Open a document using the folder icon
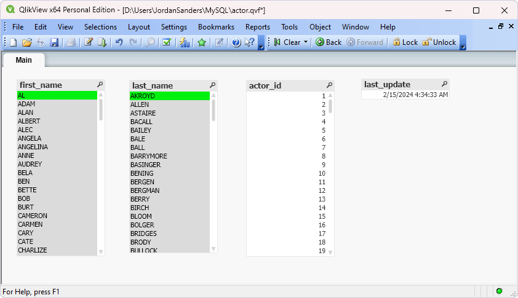The height and width of the screenshot is (298, 518). (26, 42)
